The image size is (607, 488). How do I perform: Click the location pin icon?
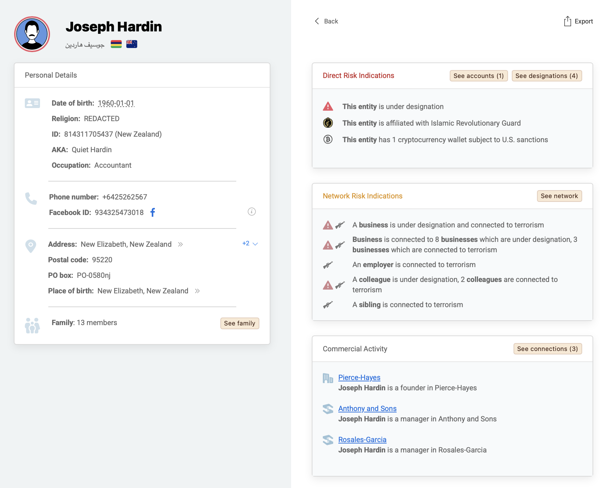point(31,246)
